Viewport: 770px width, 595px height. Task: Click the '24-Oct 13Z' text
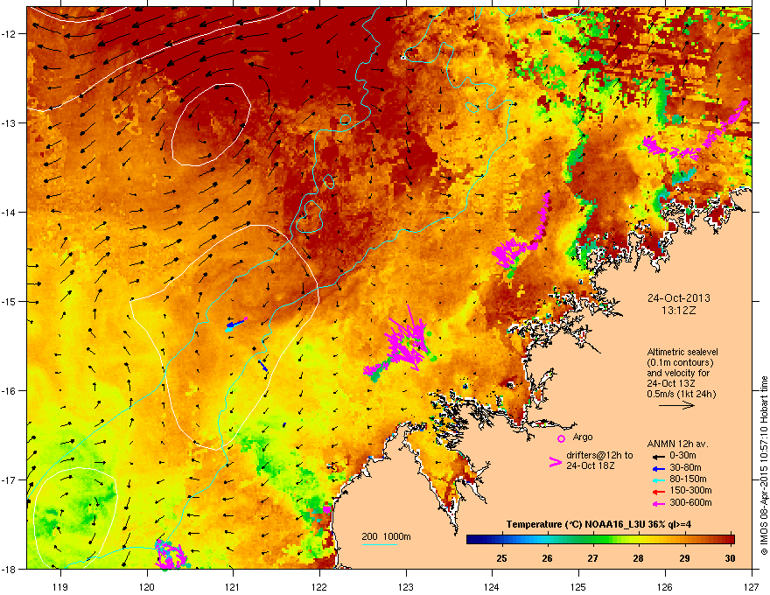click(671, 383)
